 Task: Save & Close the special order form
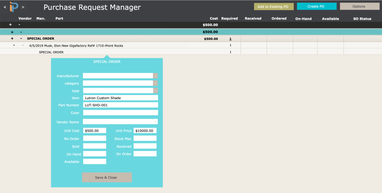click(x=107, y=177)
